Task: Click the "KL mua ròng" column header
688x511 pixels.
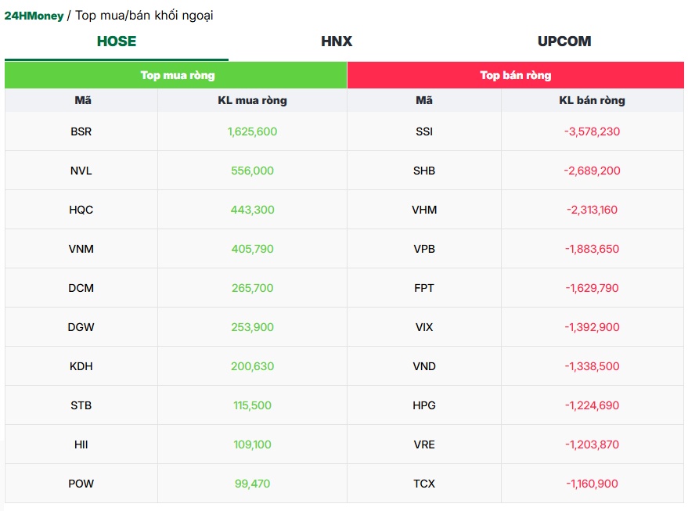Action: coord(252,100)
